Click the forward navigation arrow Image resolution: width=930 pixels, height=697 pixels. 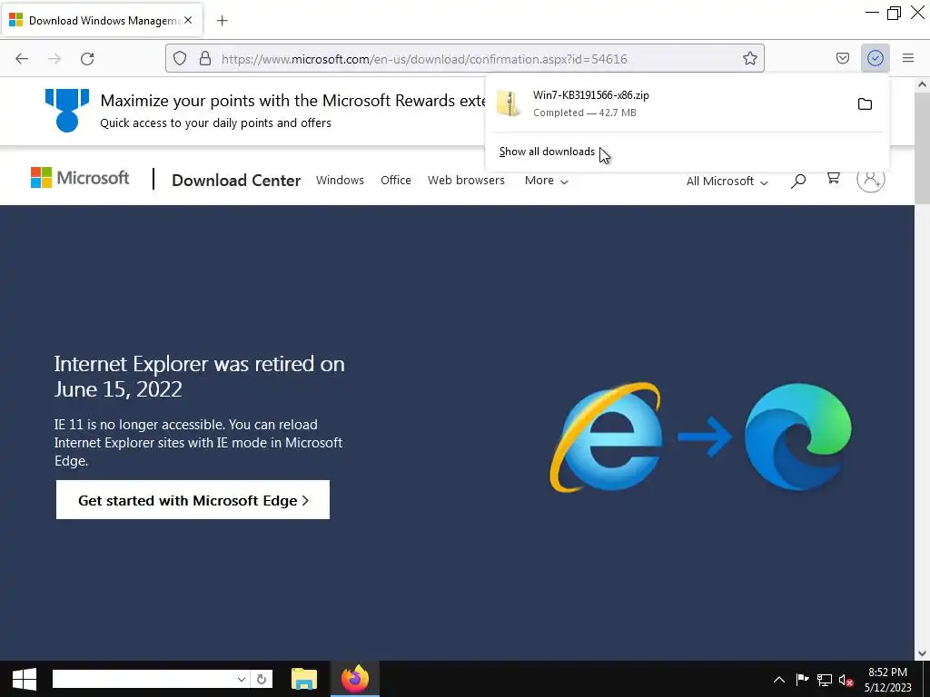[x=54, y=58]
